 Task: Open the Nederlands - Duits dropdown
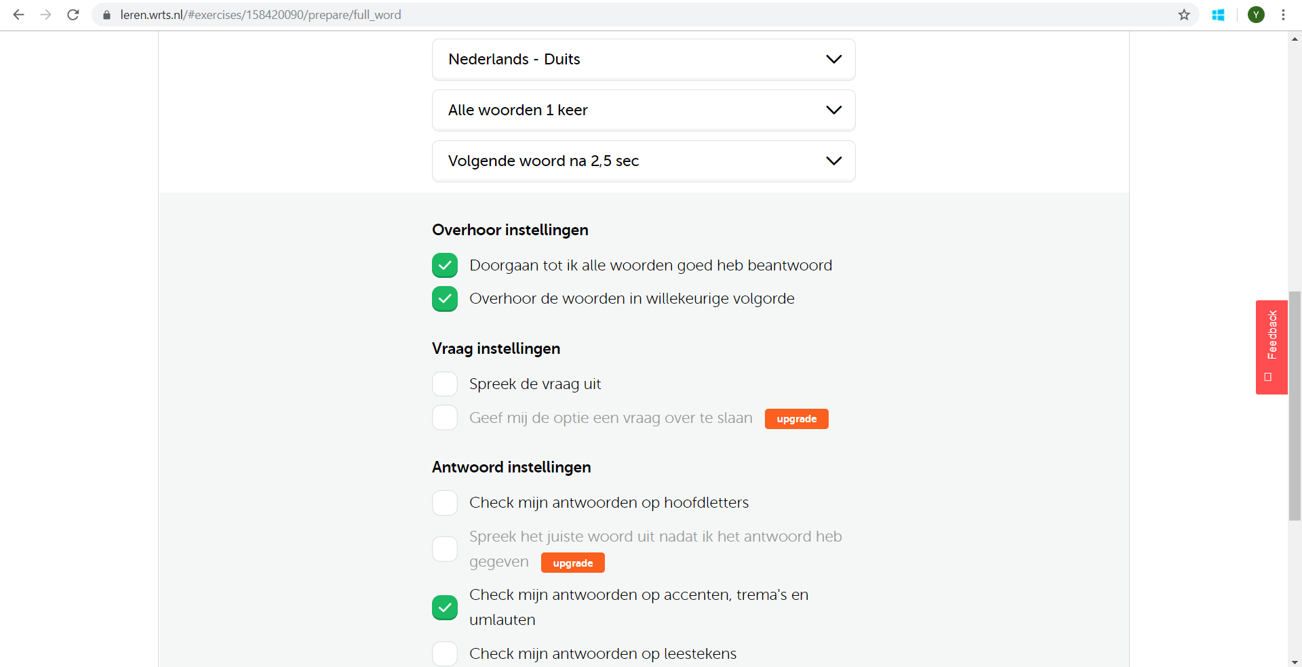[x=644, y=60]
